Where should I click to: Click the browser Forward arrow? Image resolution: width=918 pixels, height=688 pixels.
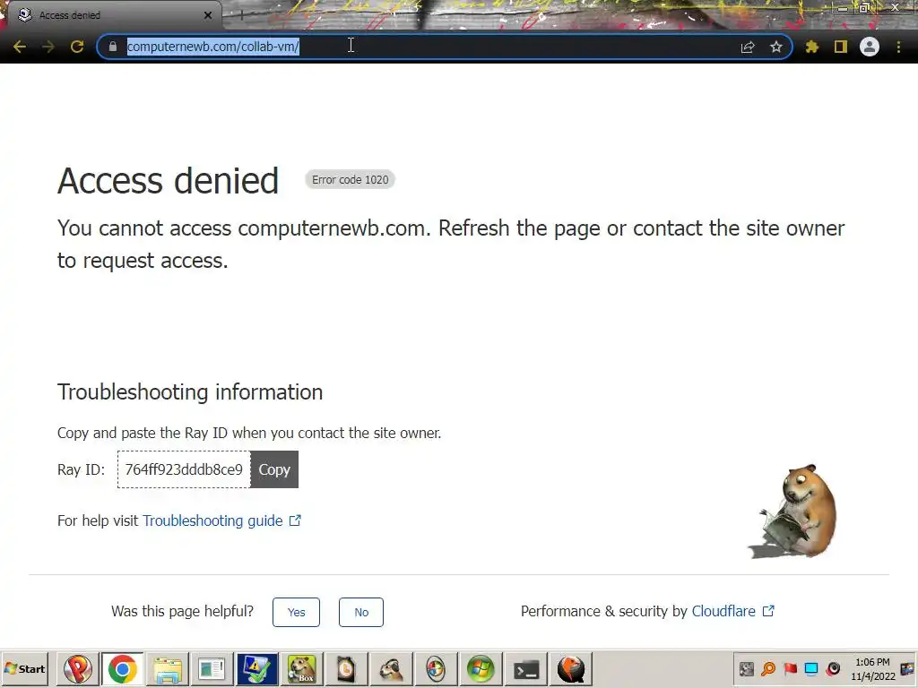(48, 47)
